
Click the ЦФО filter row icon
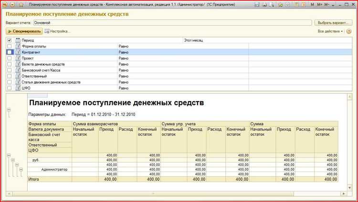pyautogui.click(x=18, y=88)
